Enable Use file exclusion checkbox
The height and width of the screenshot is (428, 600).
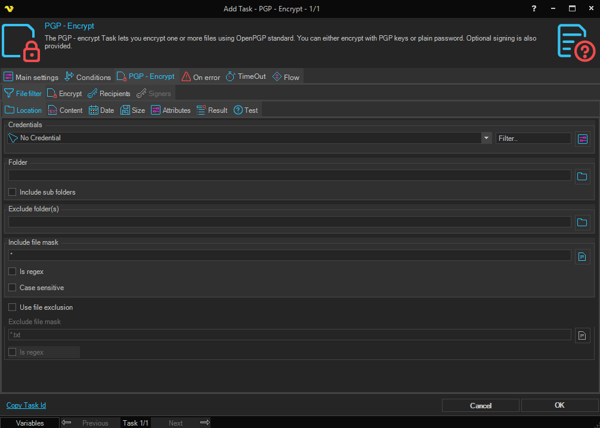pyautogui.click(x=13, y=307)
